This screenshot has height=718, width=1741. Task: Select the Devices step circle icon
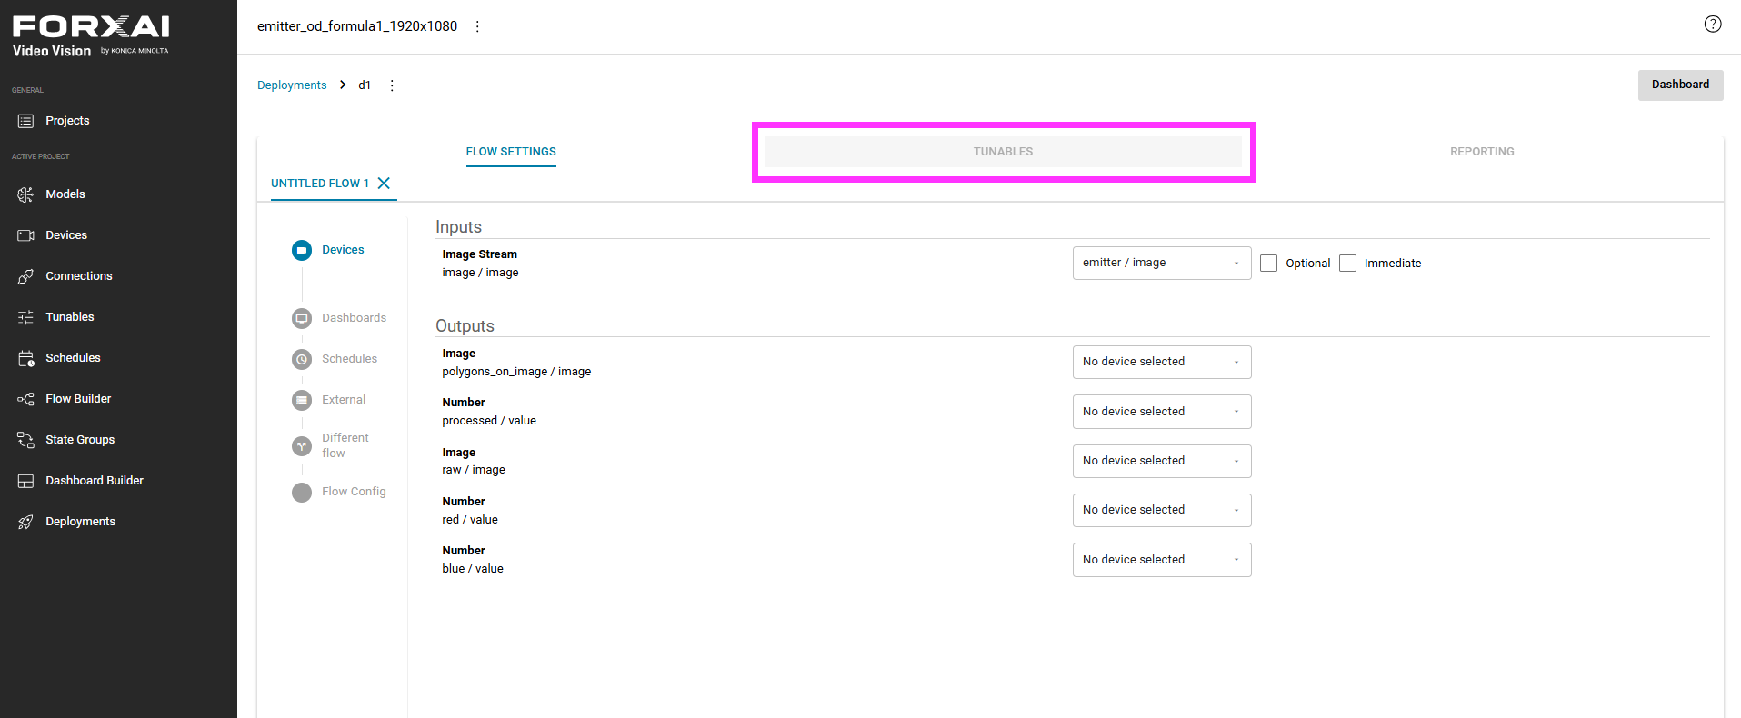tap(302, 250)
